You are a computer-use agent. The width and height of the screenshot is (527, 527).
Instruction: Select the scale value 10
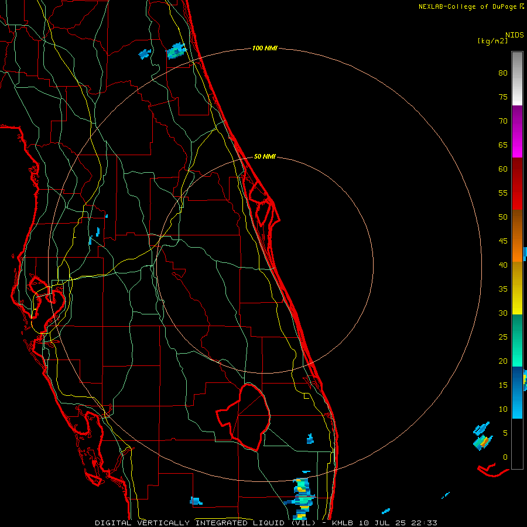click(x=503, y=409)
